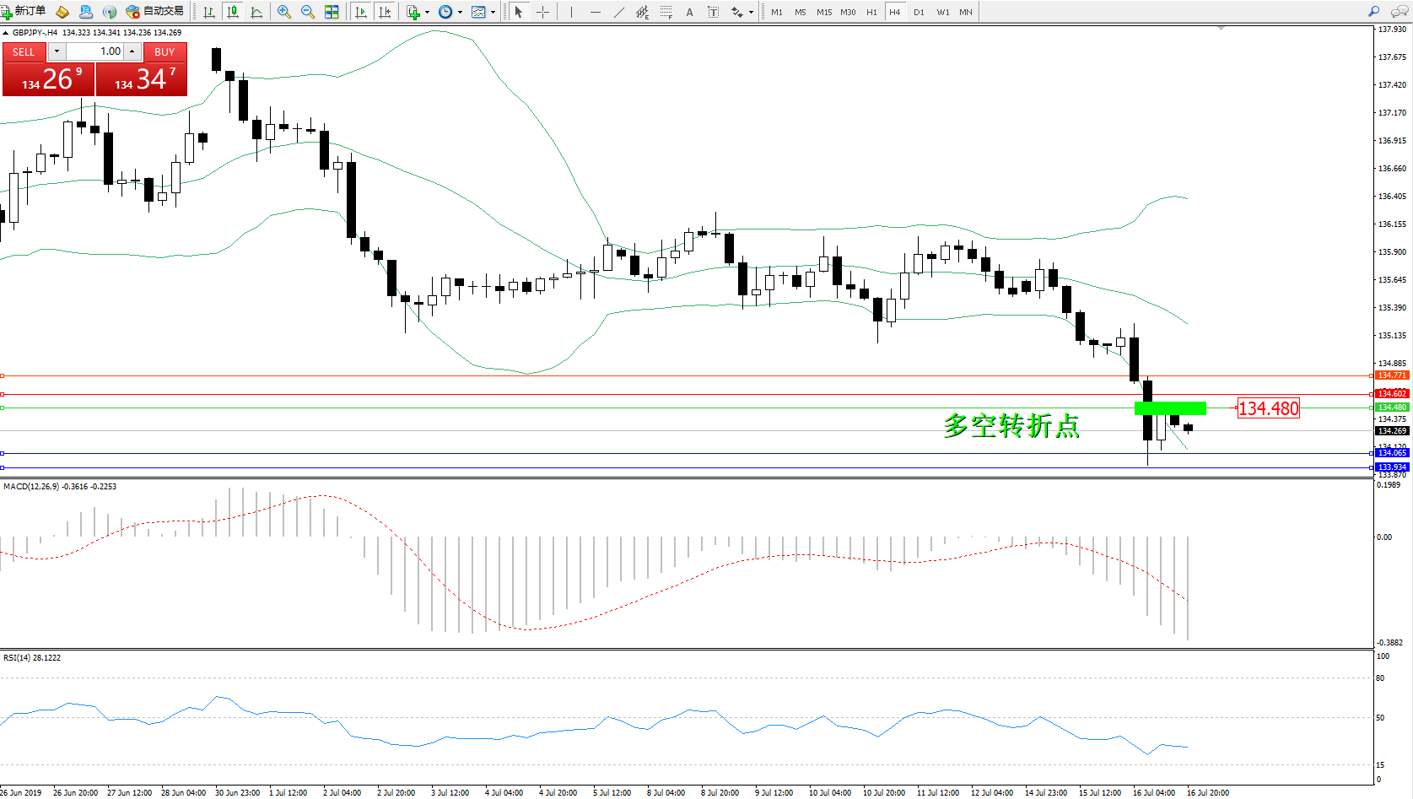Click the search magnifier at top right

click(1373, 12)
